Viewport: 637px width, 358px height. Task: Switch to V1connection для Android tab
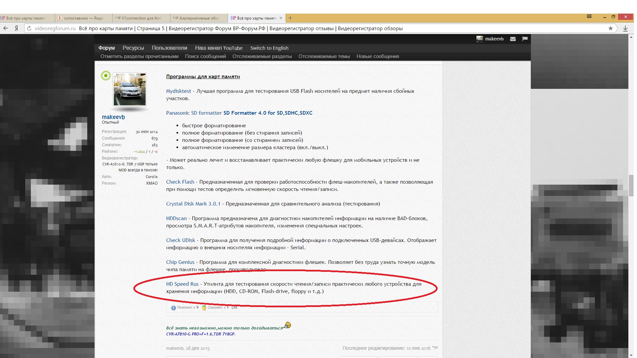coord(142,18)
